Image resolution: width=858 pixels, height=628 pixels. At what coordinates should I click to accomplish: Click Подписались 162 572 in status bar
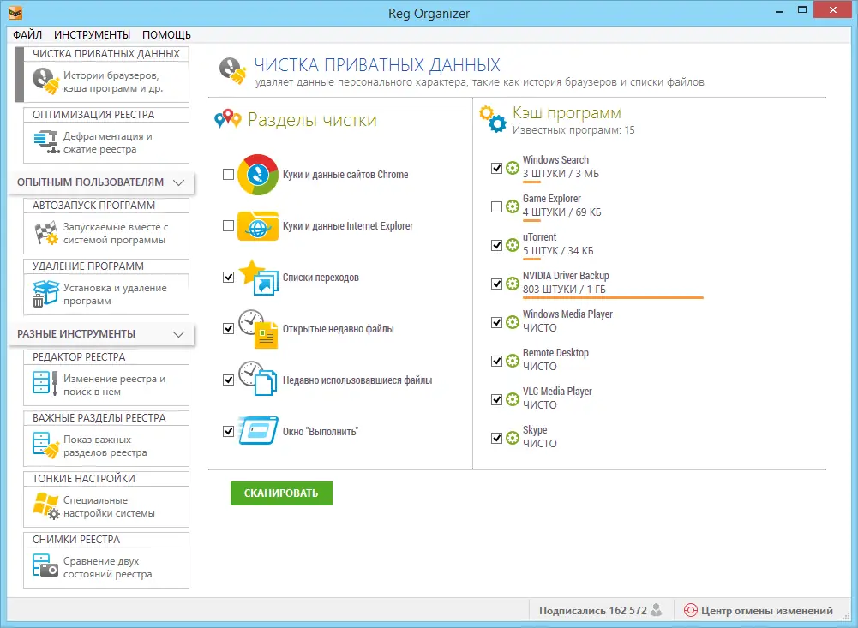(x=592, y=611)
